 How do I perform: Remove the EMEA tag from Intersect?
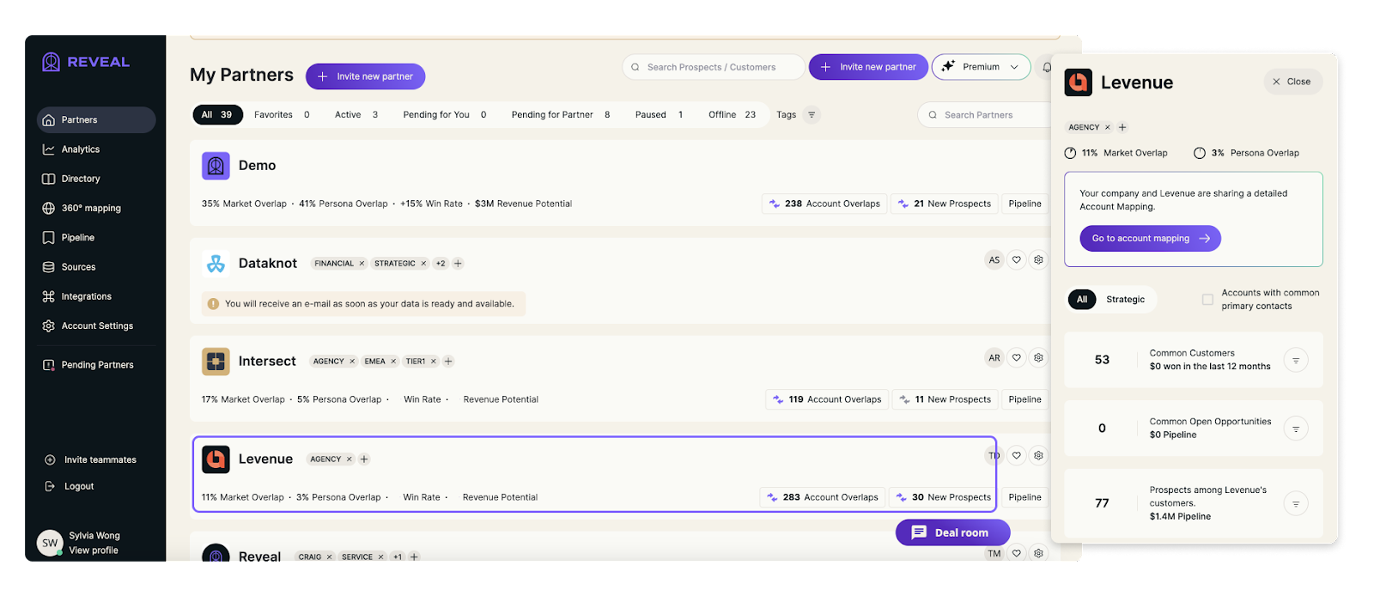393,362
